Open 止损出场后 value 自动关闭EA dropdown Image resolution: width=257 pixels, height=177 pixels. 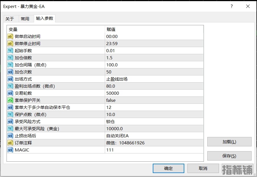[x=154, y=136]
